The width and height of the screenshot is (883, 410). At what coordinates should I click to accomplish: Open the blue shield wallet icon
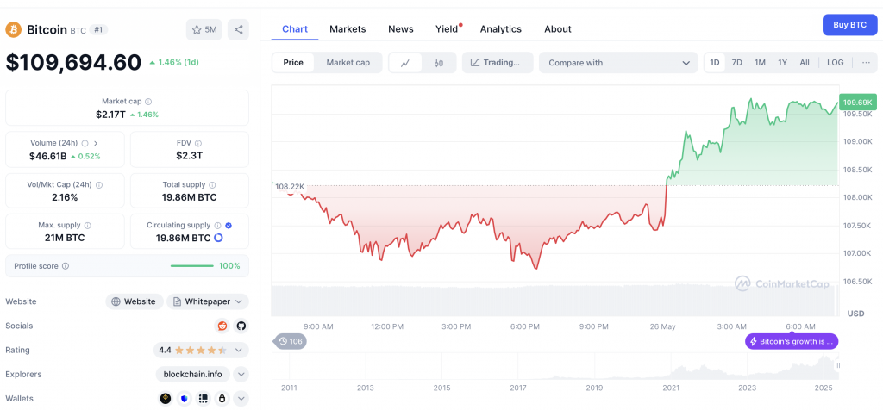[x=185, y=398]
